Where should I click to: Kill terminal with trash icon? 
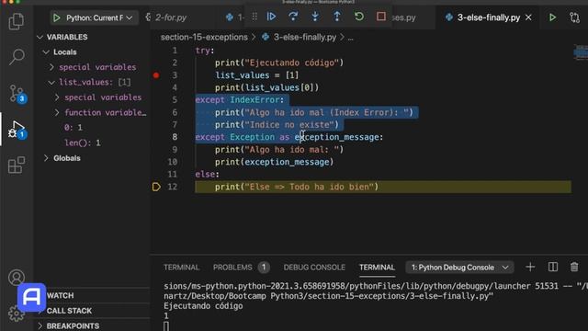[574, 267]
